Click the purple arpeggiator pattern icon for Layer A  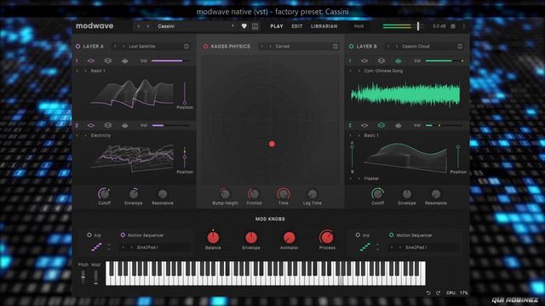(x=96, y=246)
